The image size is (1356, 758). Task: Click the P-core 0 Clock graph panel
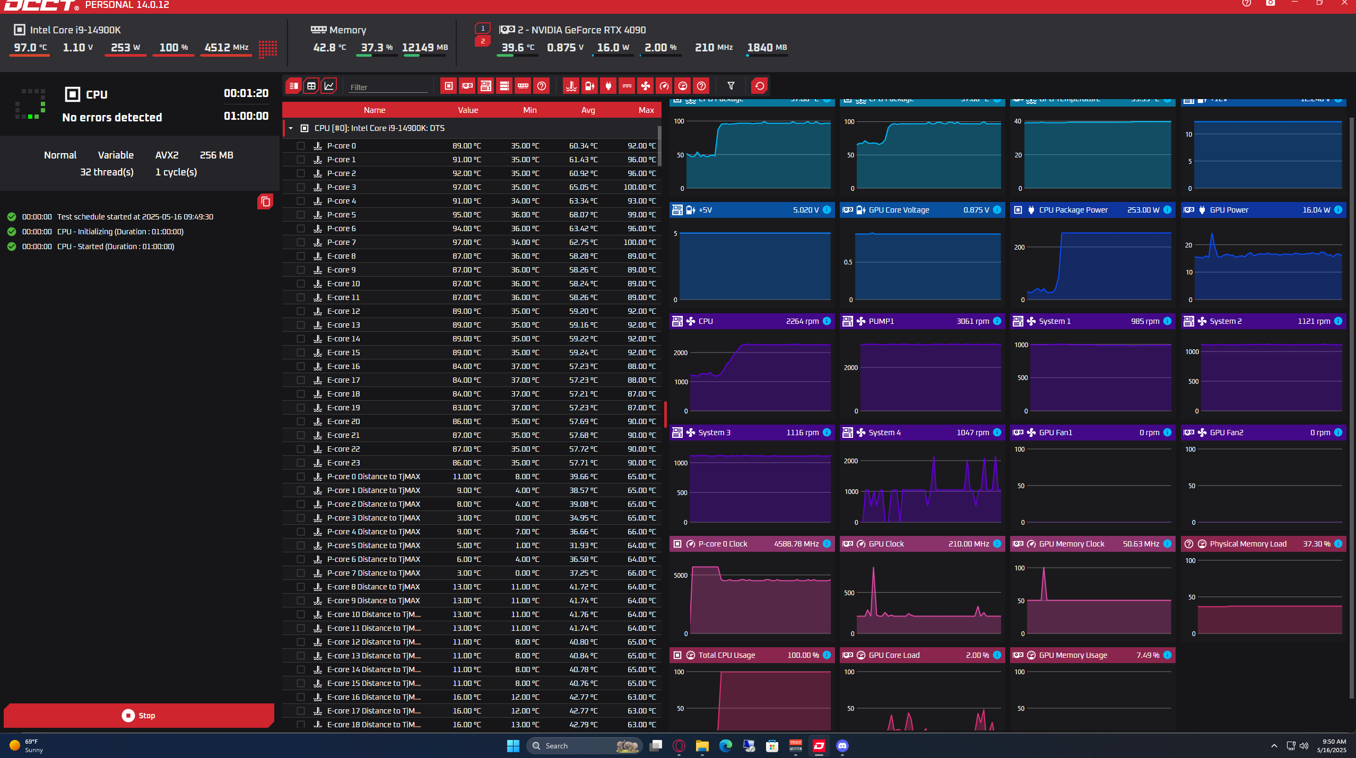[x=752, y=588]
